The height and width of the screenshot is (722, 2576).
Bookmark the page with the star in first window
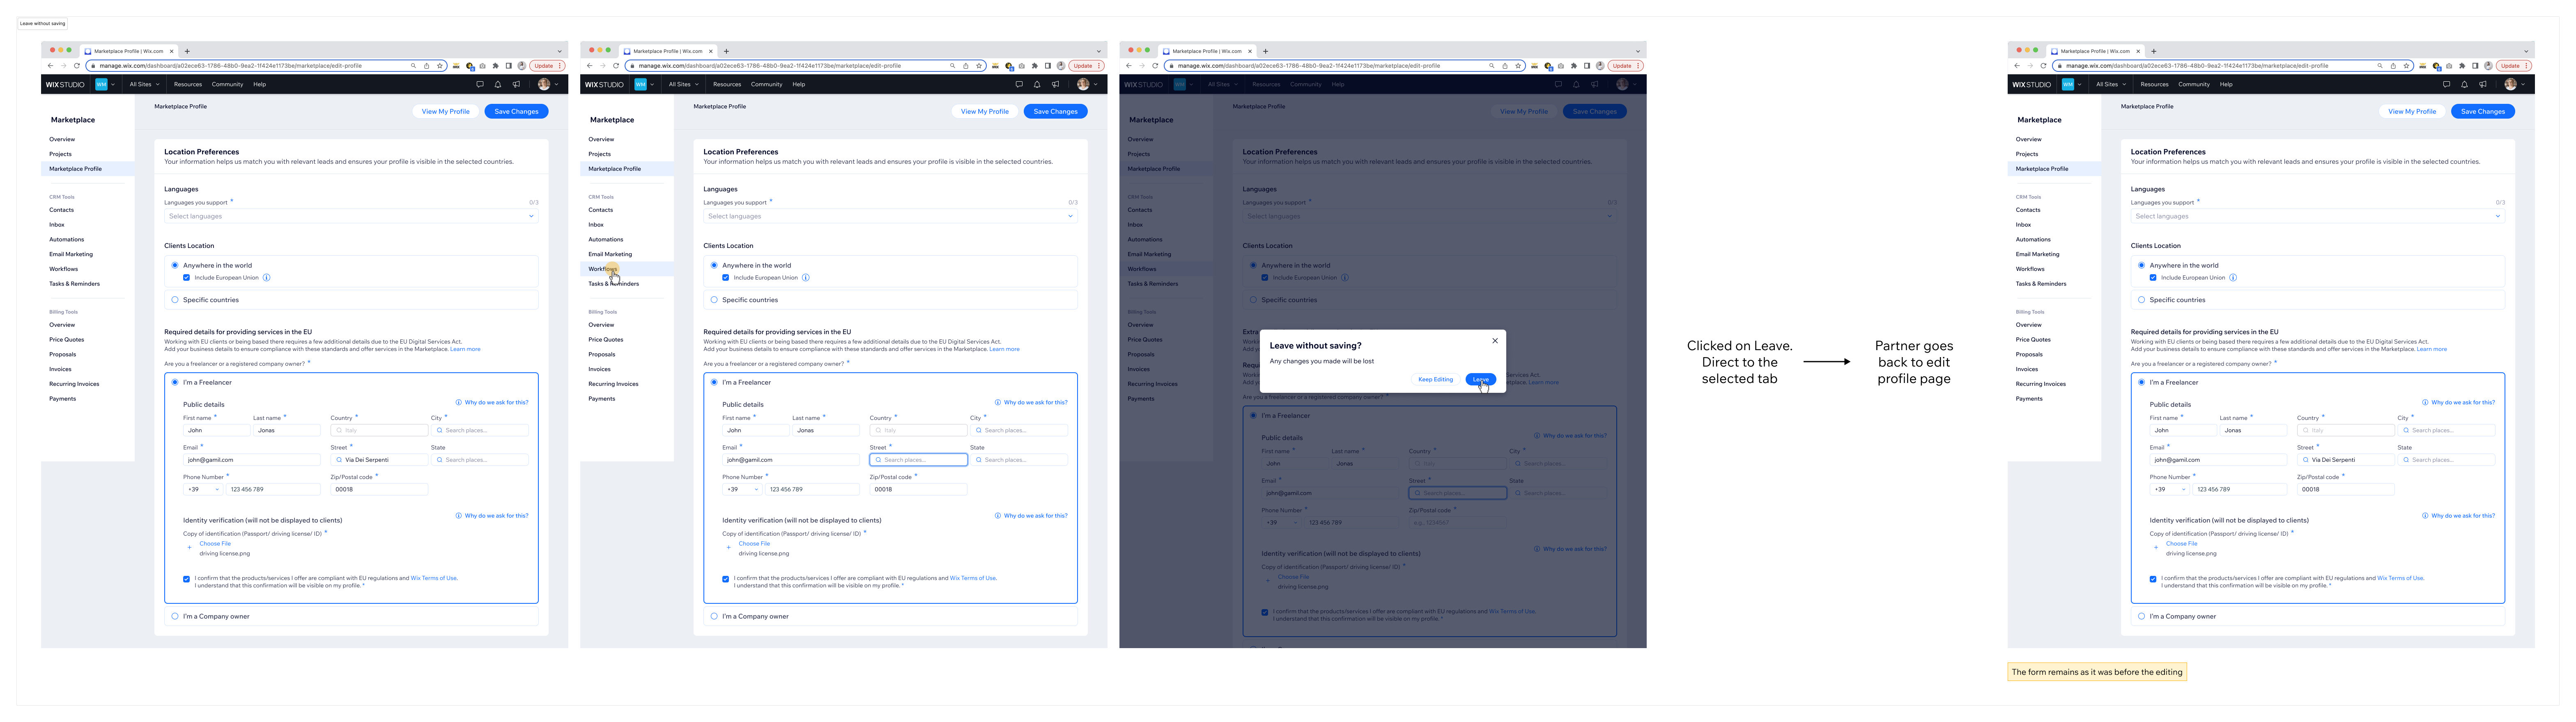[440, 66]
